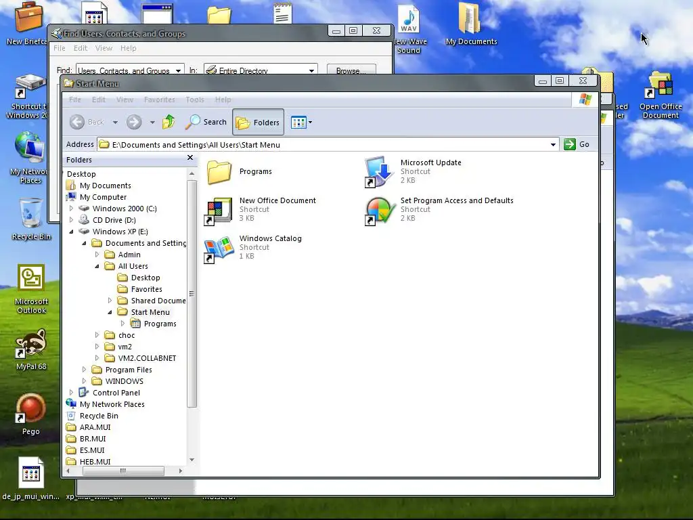
Task: Select ARA.MUI folder in tree
Action: 95,427
